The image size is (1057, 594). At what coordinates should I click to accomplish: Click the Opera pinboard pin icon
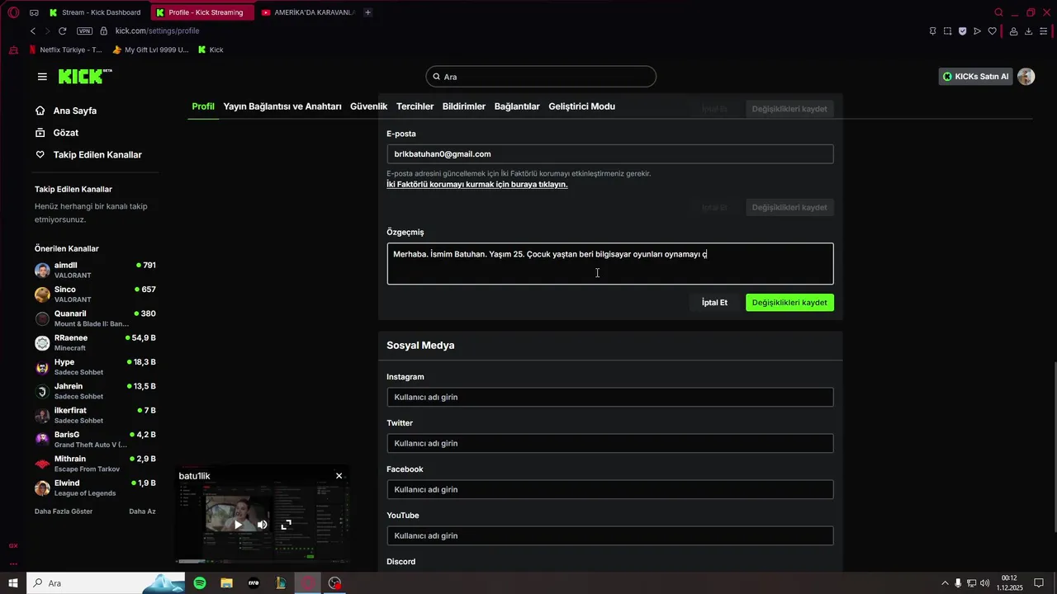click(933, 31)
